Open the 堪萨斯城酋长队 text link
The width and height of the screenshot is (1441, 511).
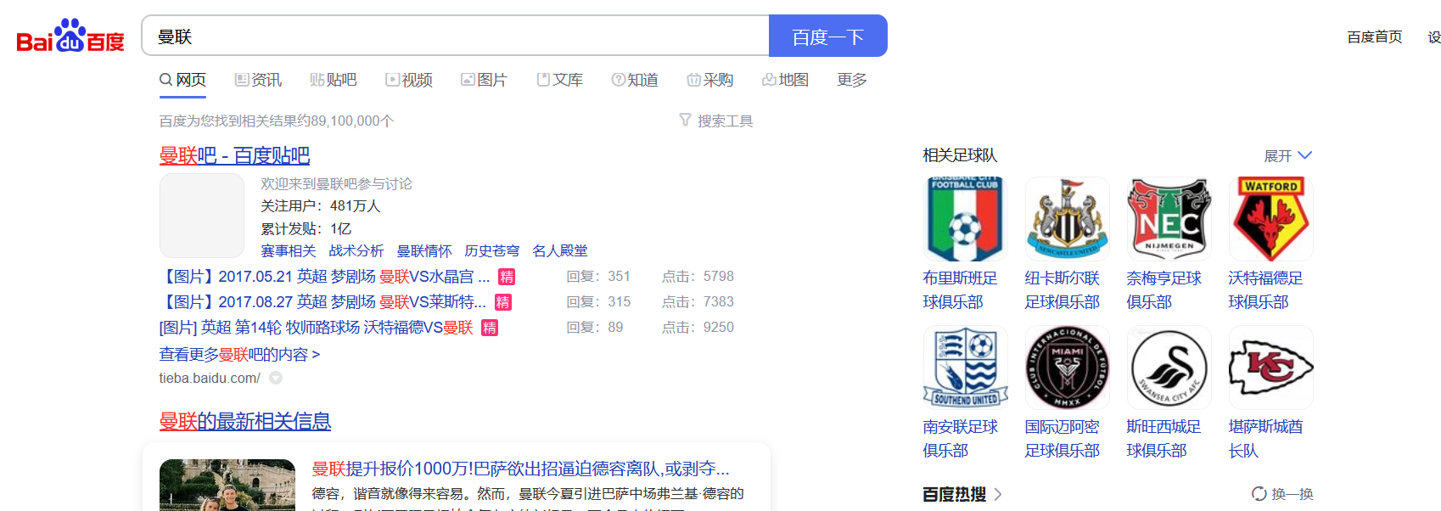pyautogui.click(x=1266, y=438)
